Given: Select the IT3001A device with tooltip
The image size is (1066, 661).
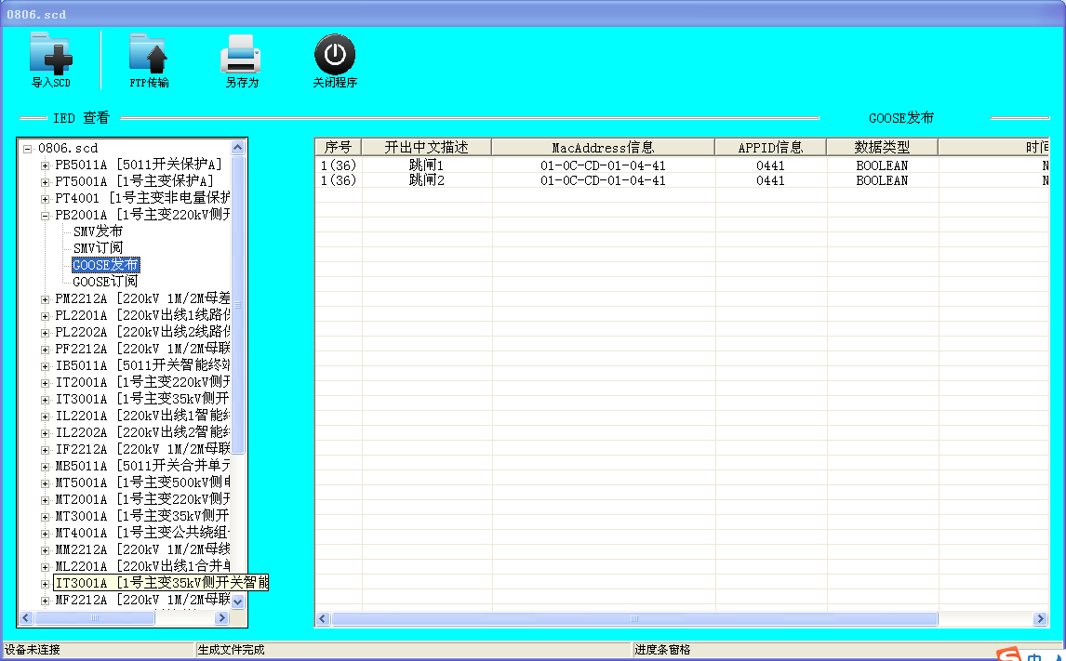Looking at the screenshot, I should [x=161, y=583].
